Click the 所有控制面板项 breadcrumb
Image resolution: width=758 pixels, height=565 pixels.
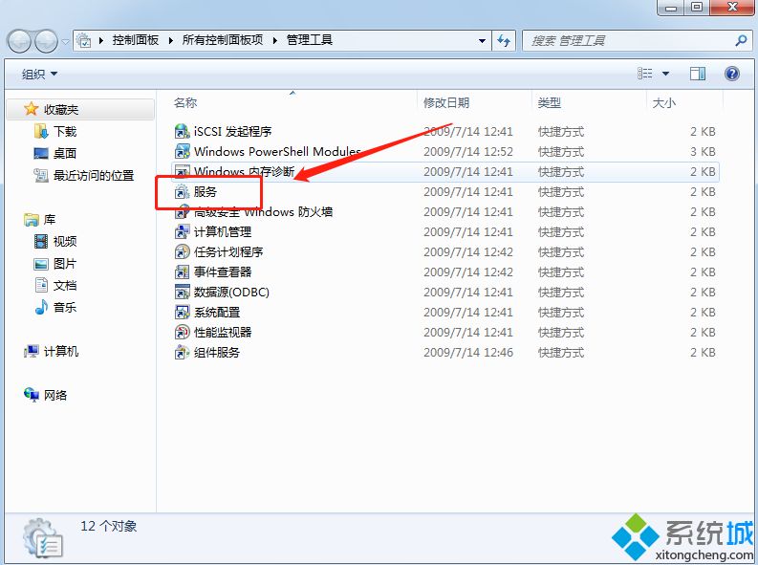[x=223, y=40]
